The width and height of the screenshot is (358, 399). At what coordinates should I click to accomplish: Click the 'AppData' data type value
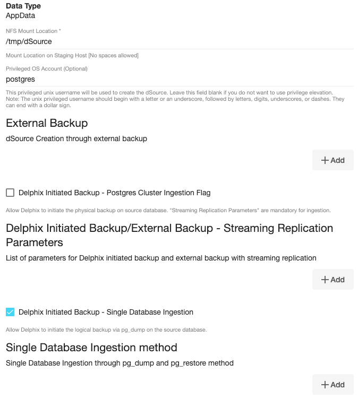coord(20,15)
